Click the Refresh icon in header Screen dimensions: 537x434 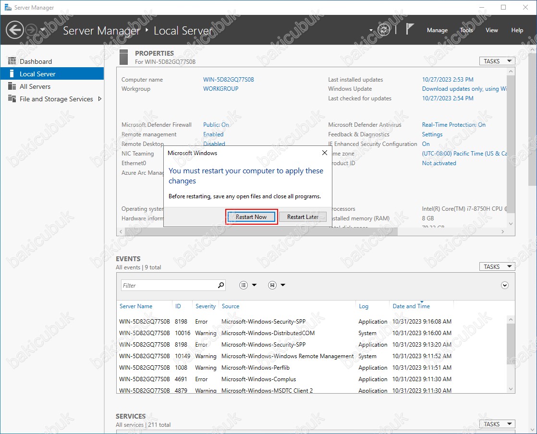click(384, 30)
